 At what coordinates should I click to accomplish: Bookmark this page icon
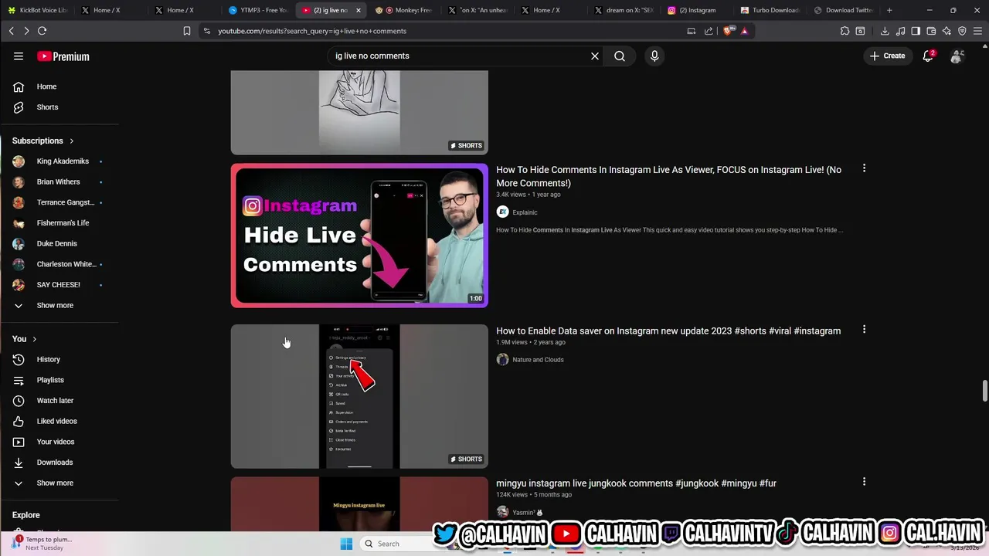click(x=186, y=31)
